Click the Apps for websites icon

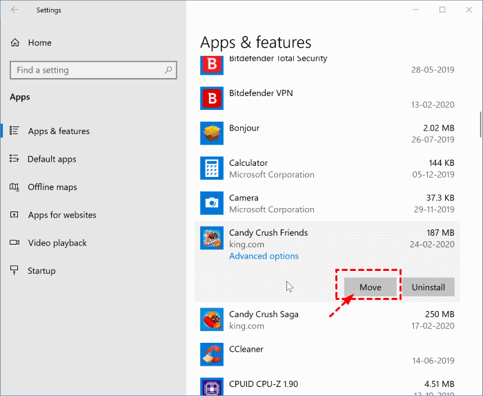[x=14, y=214]
